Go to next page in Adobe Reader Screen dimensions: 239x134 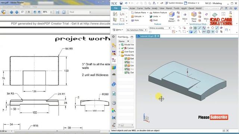click(x=17, y=12)
